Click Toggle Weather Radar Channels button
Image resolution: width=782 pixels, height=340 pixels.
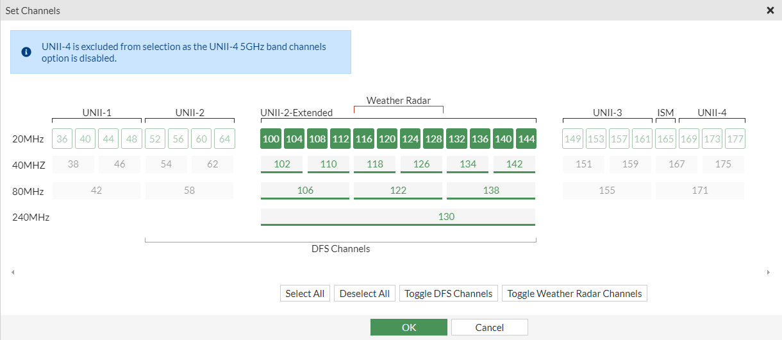point(574,293)
